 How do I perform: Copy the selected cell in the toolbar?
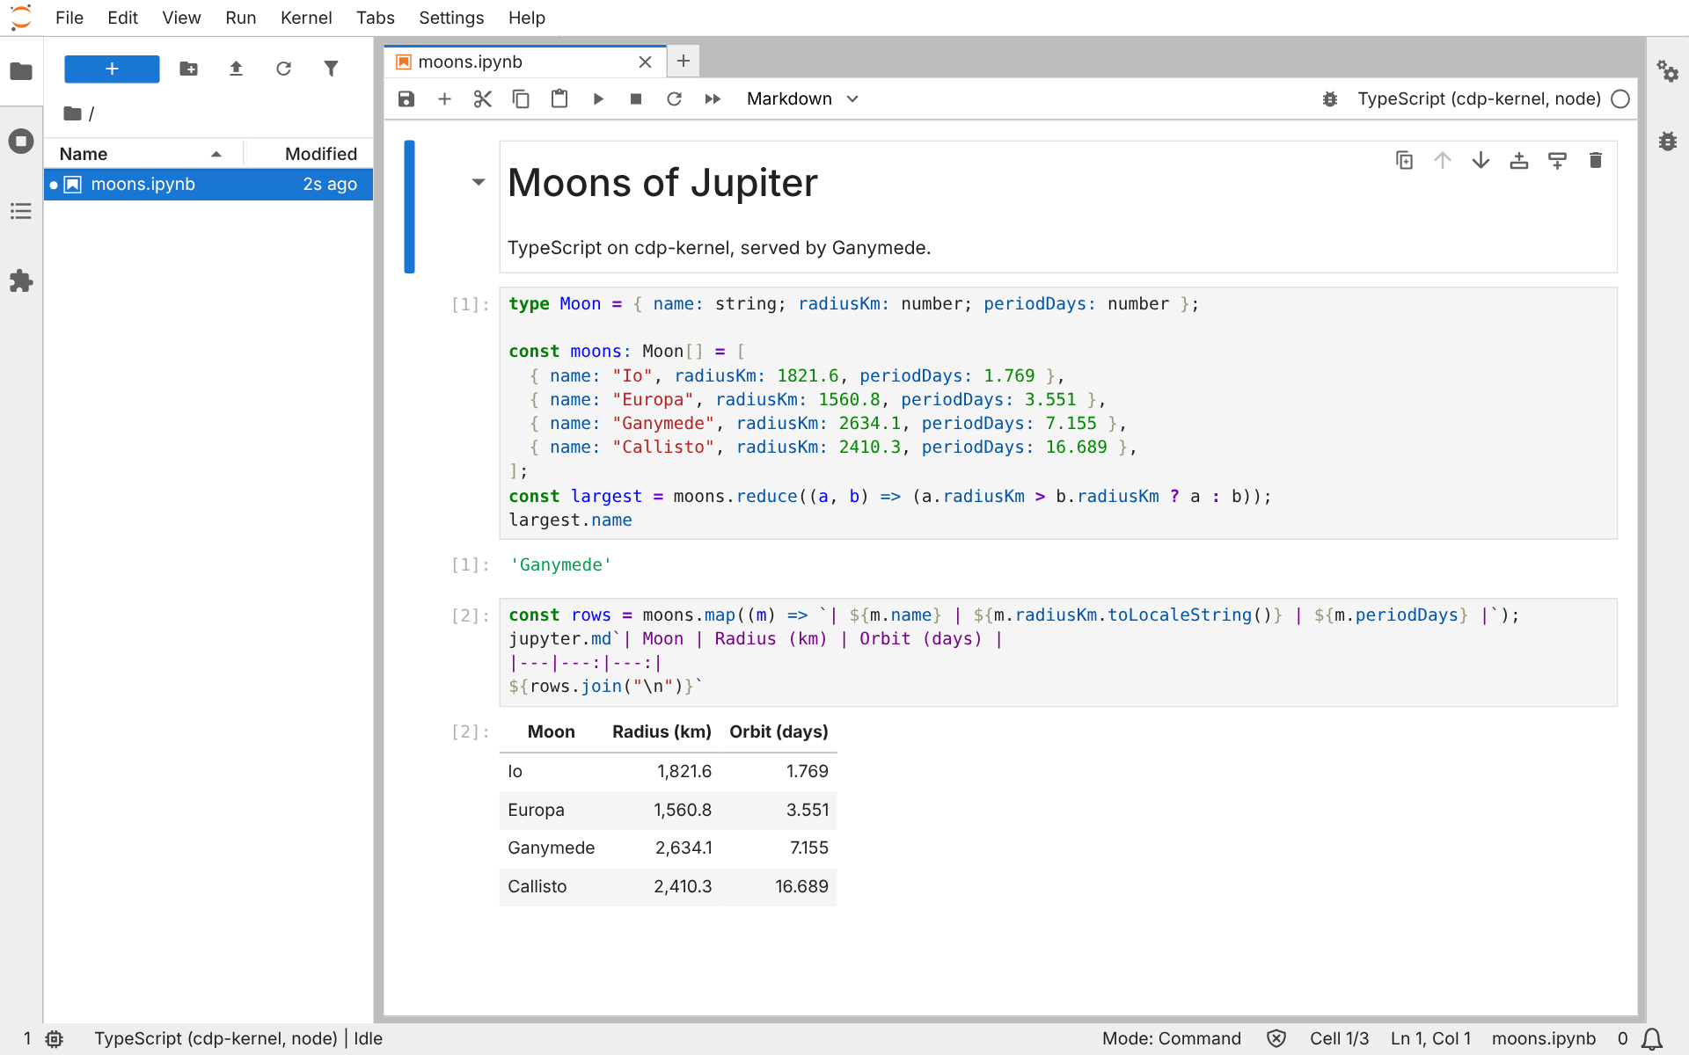521,99
